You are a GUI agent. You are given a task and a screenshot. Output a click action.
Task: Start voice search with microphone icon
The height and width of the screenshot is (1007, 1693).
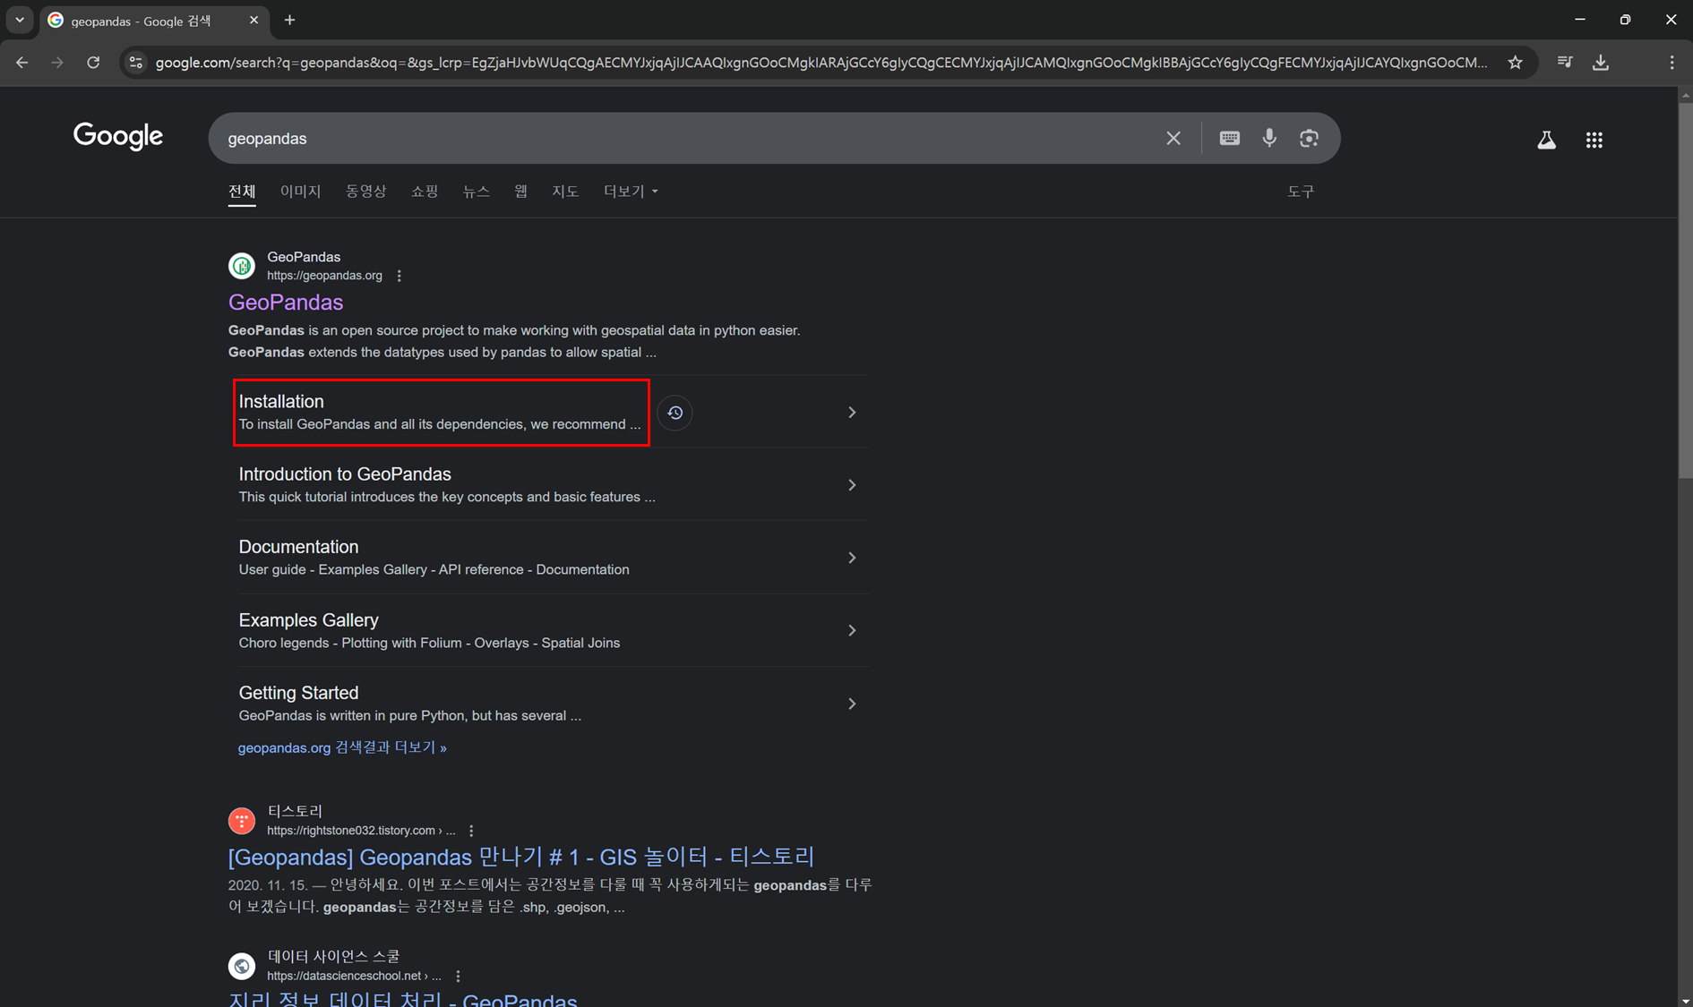pyautogui.click(x=1269, y=138)
